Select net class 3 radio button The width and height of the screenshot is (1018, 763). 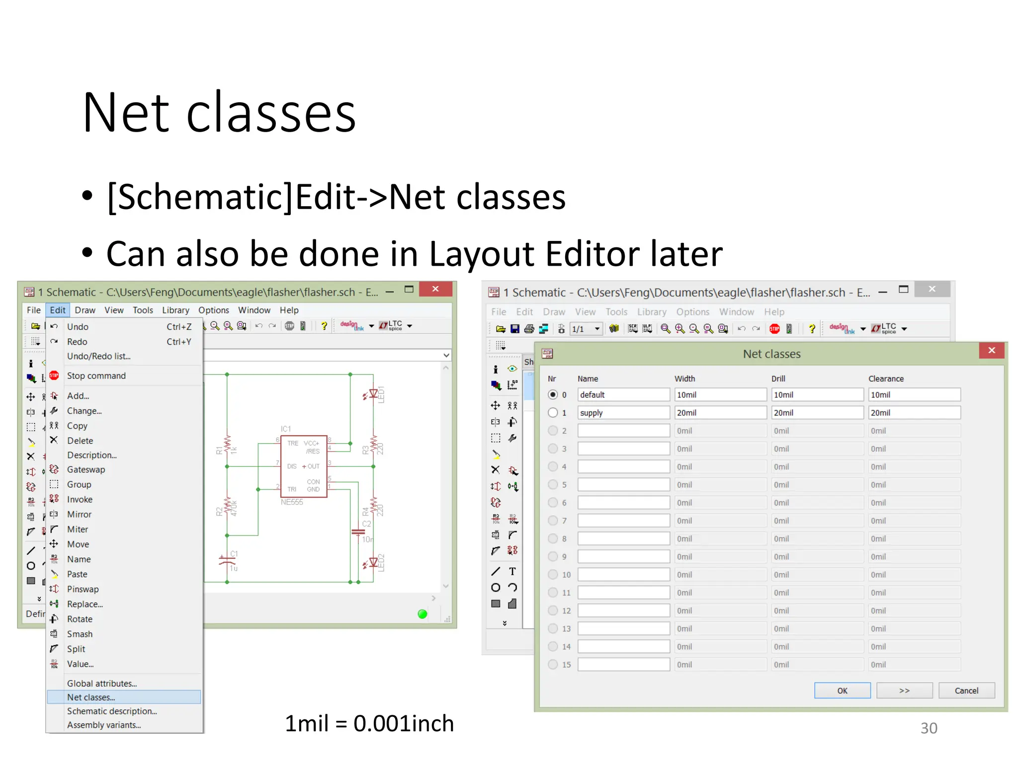click(x=553, y=448)
